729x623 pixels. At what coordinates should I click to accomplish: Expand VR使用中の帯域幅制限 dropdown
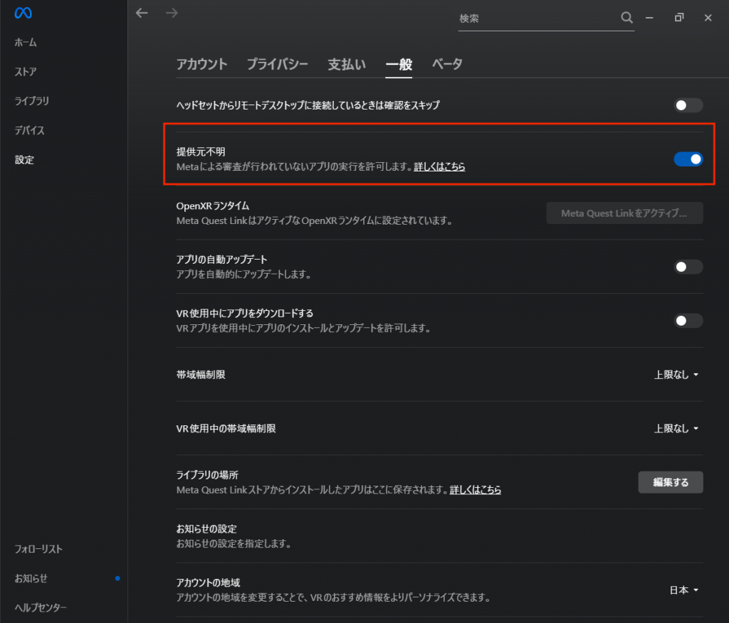point(676,429)
